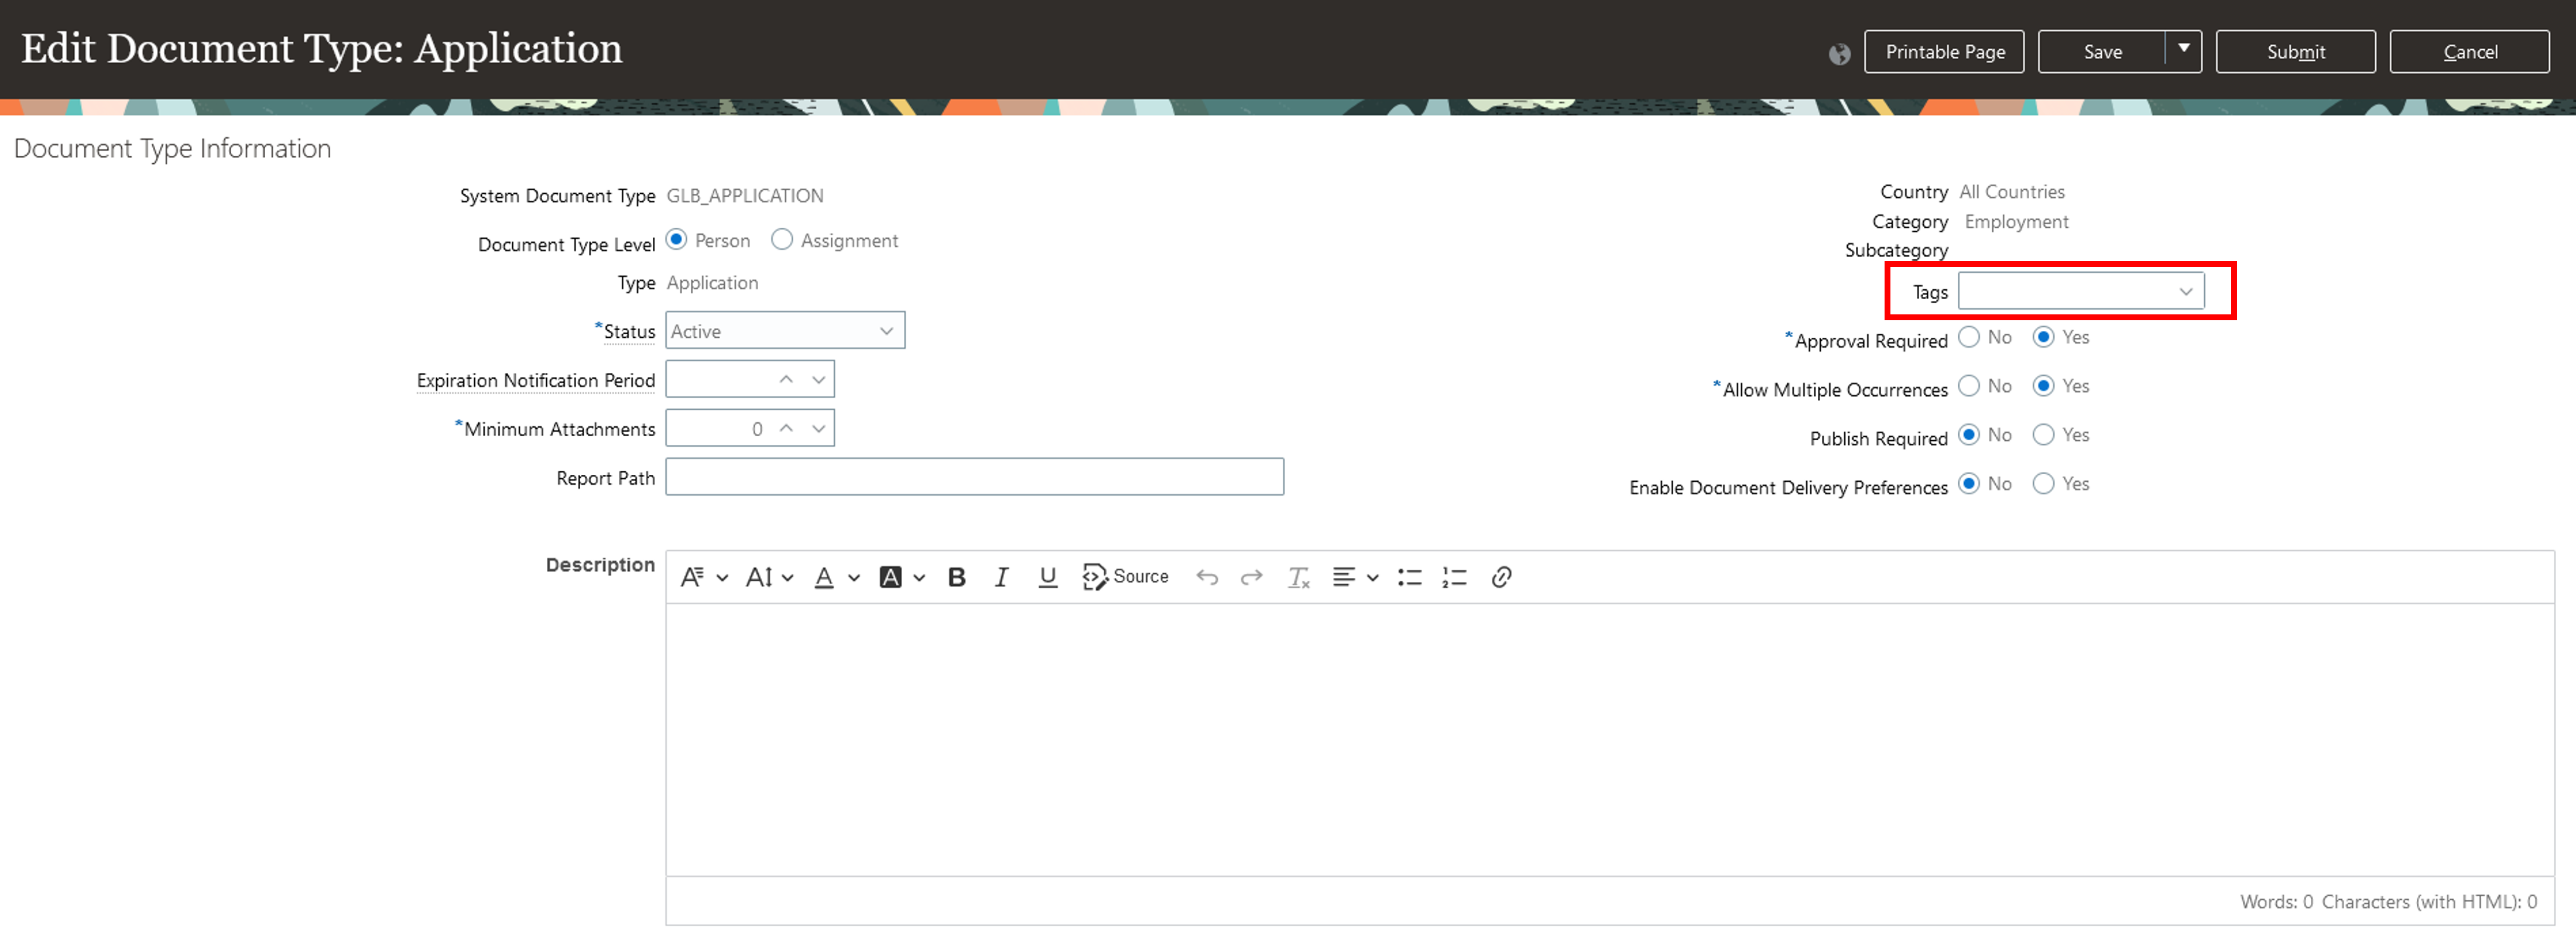Screen dimensions: 2576x949
Task: Set Approval Required to No
Action: pyautogui.click(x=1968, y=337)
